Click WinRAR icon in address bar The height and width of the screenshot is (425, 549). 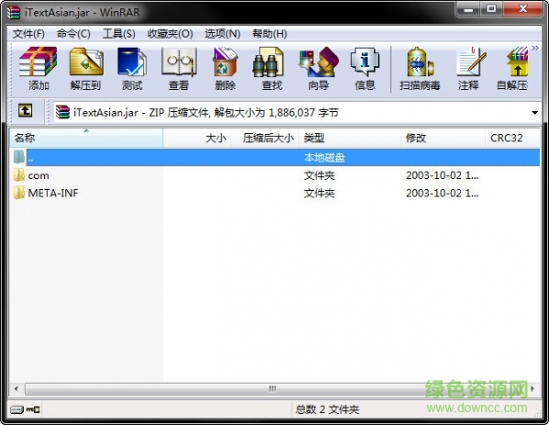[x=62, y=112]
